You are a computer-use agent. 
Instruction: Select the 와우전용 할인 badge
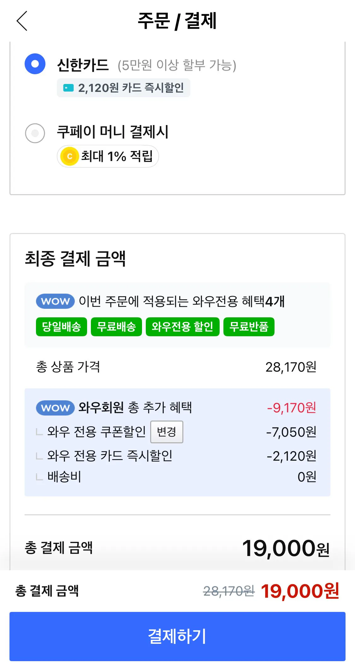coord(182,327)
